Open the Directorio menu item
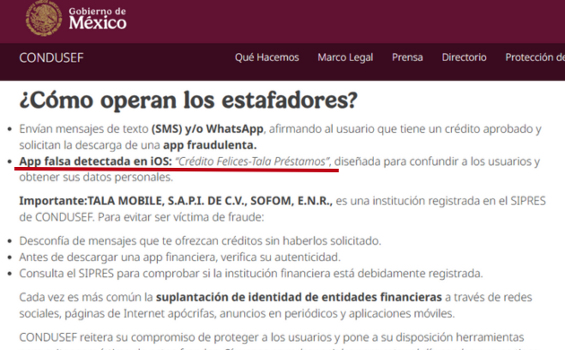The width and height of the screenshot is (565, 350). click(x=465, y=57)
